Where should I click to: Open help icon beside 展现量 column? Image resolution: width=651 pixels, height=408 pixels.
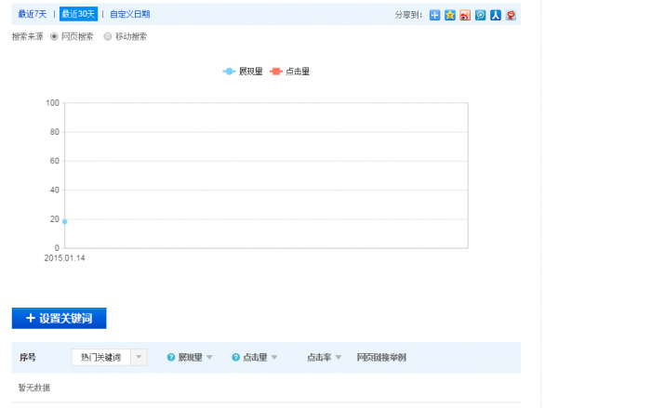pos(171,358)
